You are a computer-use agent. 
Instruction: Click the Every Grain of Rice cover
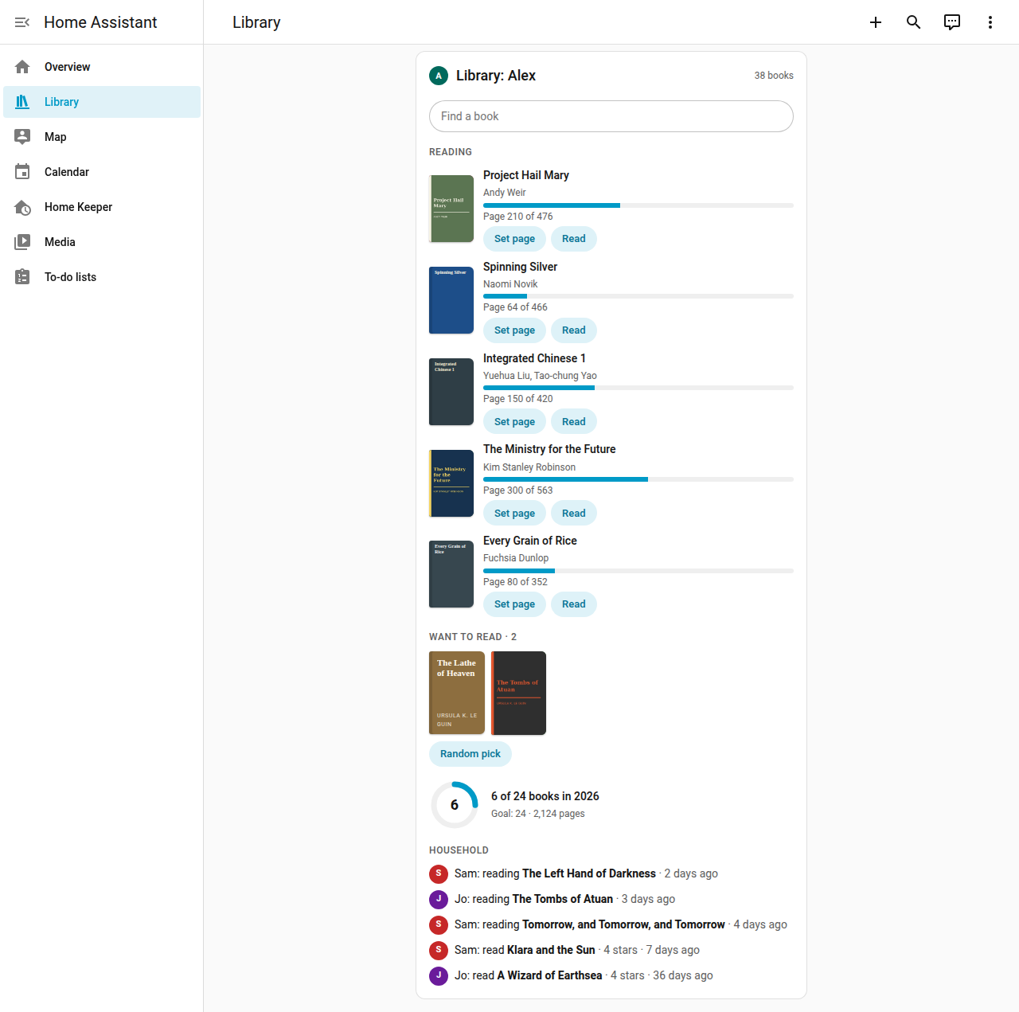[x=451, y=574]
